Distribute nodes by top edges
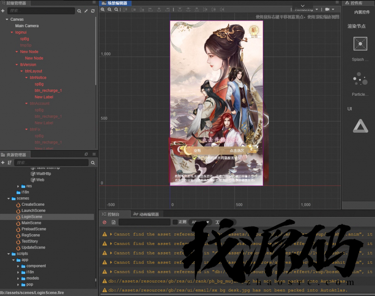Viewport: 375px width, 296px height. [180, 9]
